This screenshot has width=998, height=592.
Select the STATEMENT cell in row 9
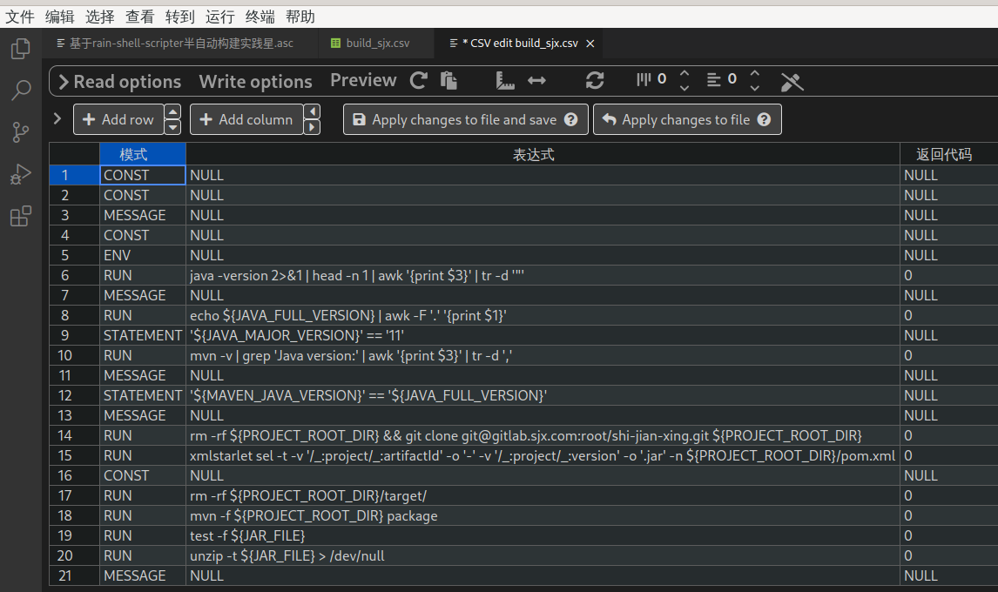(x=142, y=335)
